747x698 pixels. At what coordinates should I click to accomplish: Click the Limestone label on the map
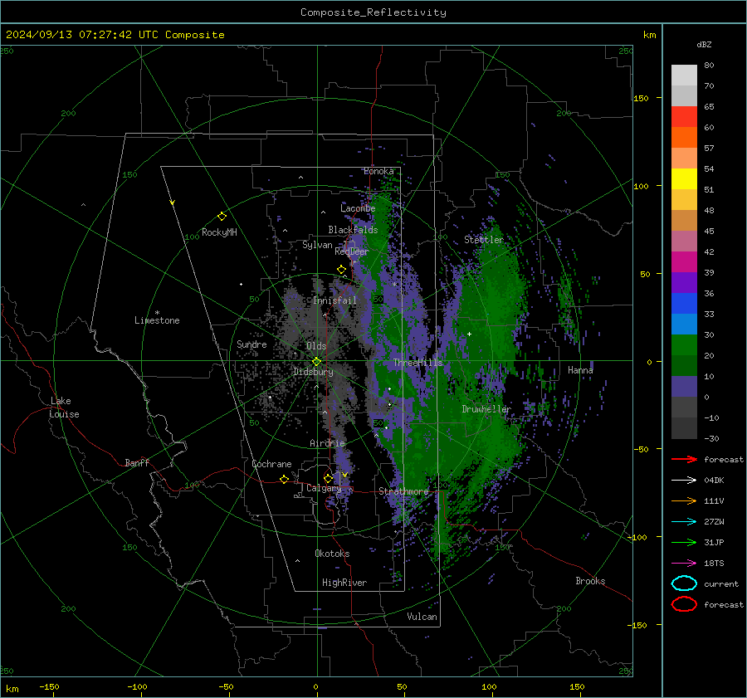pyautogui.click(x=157, y=320)
